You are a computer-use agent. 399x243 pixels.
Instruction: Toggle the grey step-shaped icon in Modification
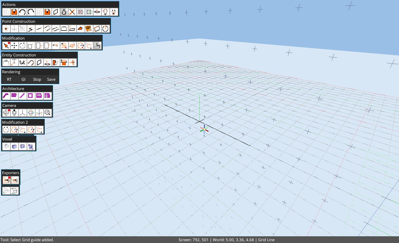[97, 46]
